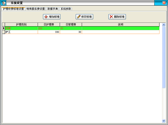This screenshot has width=168, height=125.
Task: Click the vertical scrollbar thumb
Action: [x=164, y=57]
